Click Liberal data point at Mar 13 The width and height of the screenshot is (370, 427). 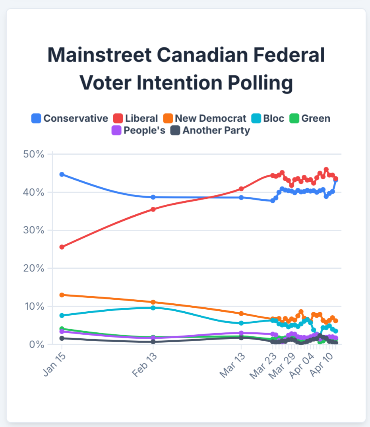click(x=241, y=188)
